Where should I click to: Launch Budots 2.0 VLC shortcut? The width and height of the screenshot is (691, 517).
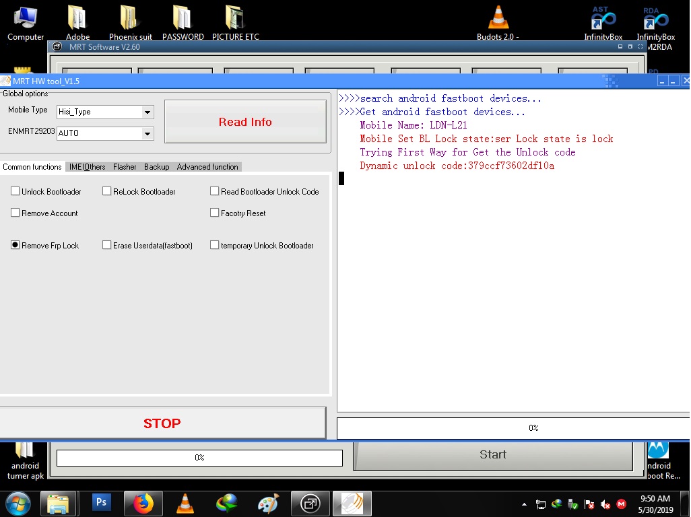498,23
